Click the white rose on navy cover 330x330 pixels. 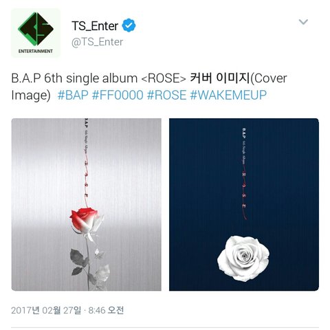pyautogui.click(x=243, y=258)
